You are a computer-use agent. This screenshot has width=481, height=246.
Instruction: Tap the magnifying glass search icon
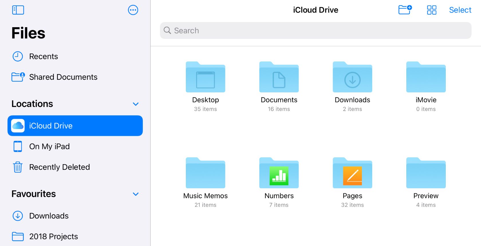click(x=167, y=30)
